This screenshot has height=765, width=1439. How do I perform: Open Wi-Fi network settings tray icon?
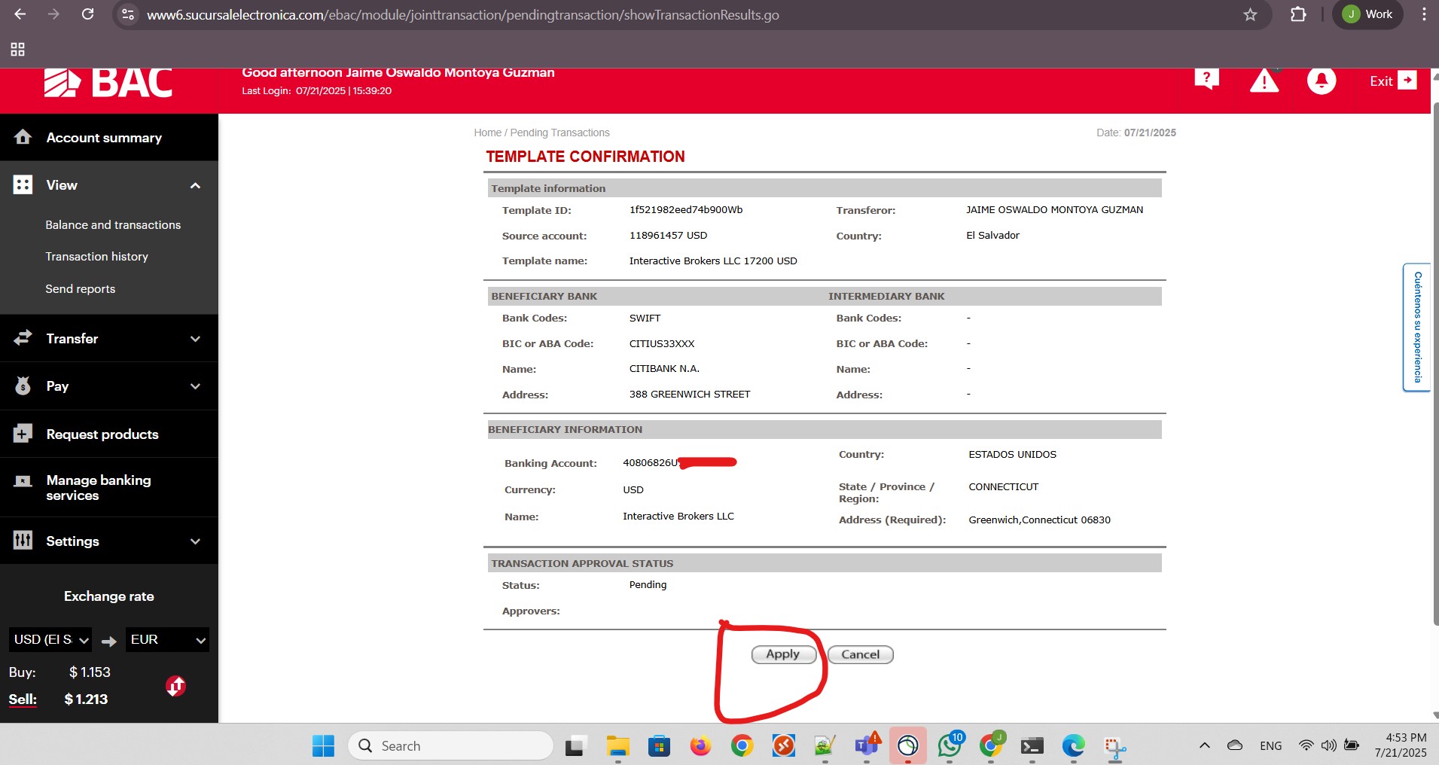pos(1306,745)
